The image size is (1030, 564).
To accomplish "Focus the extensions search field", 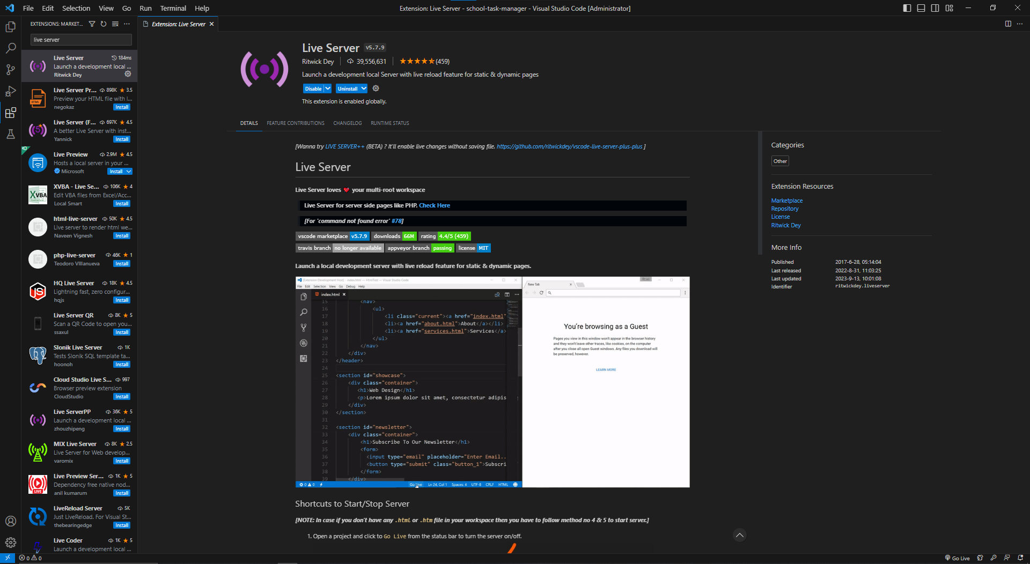I will coord(81,40).
